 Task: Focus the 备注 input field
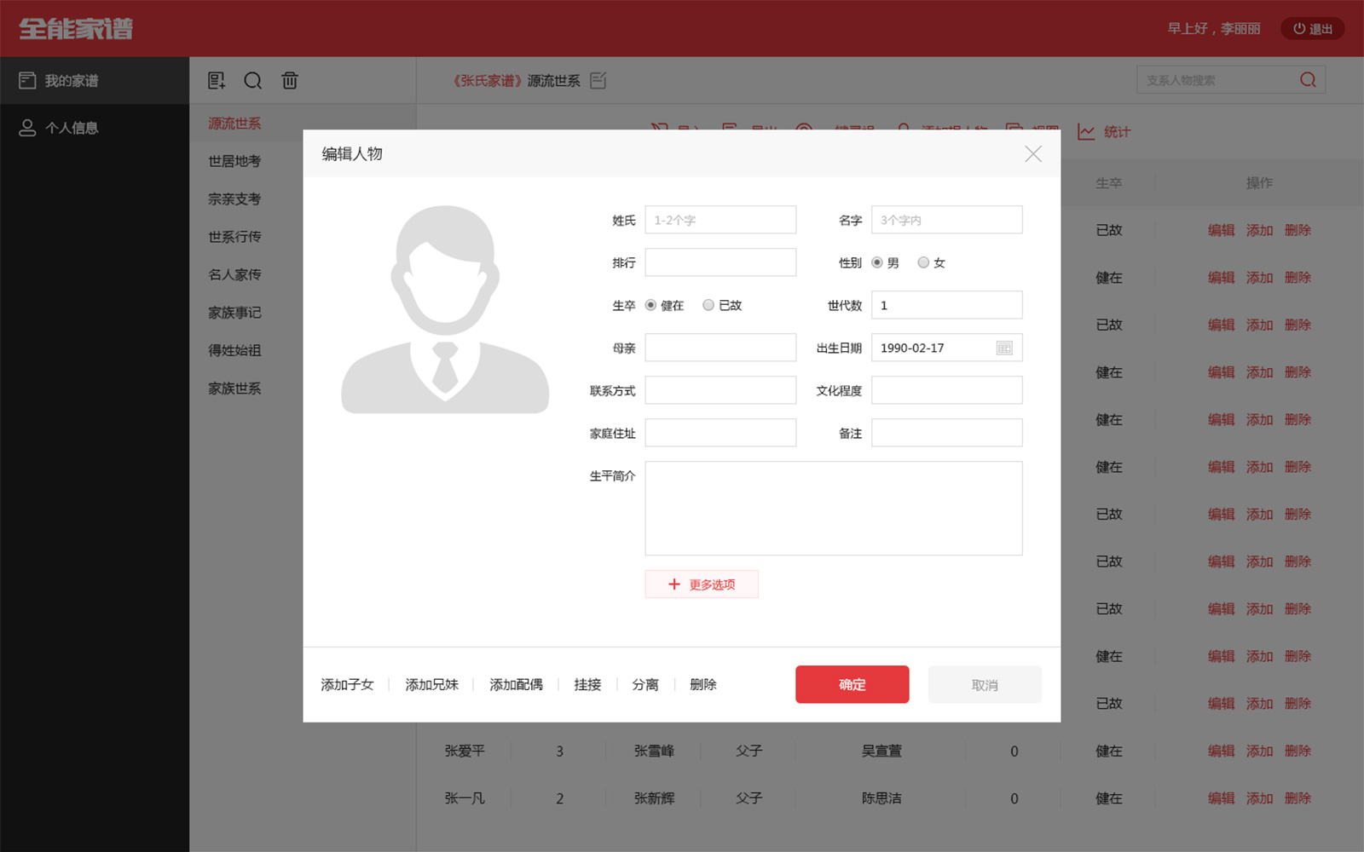pyautogui.click(x=947, y=433)
